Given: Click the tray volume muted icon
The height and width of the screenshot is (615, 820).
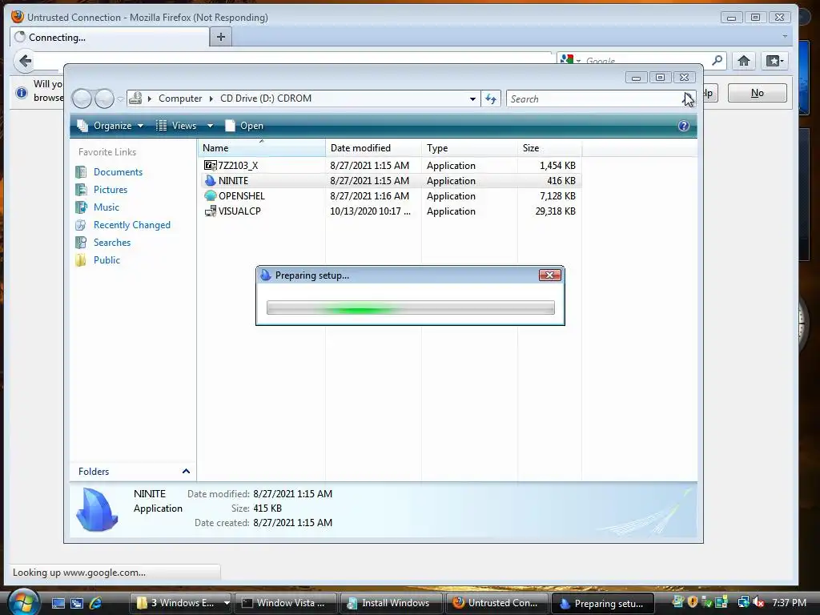Looking at the screenshot, I should [x=759, y=602].
